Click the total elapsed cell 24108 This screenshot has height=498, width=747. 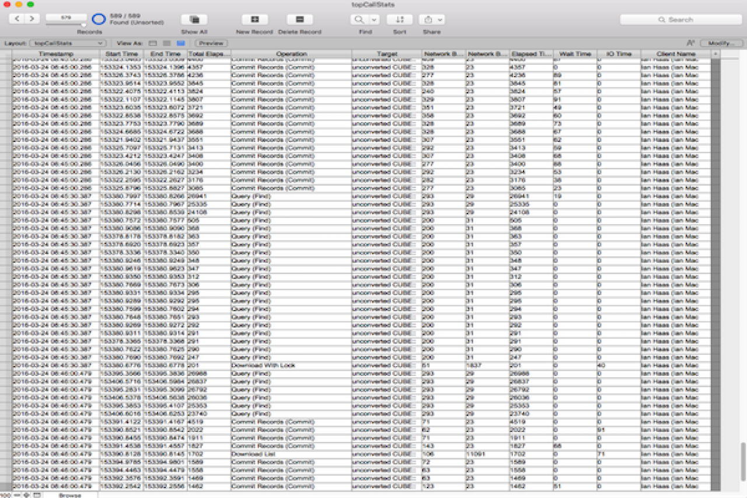209,213
